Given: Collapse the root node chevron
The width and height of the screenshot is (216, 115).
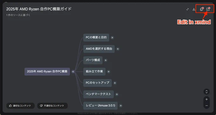Looking at the screenshot, I should click(x=73, y=72).
